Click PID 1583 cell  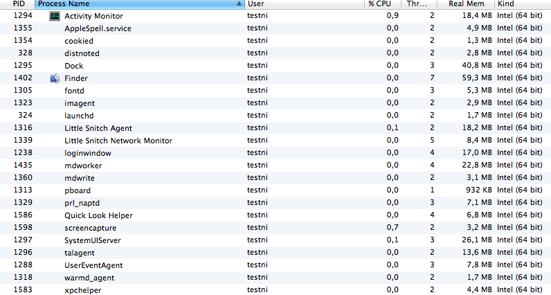[x=22, y=289]
